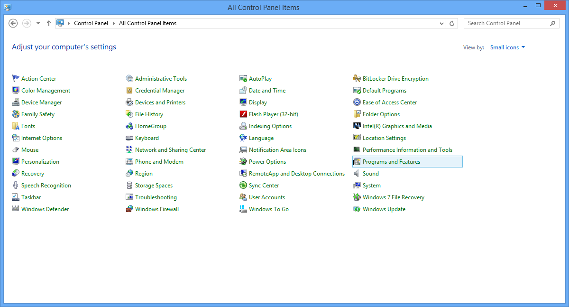Open the Programs and Features icon
Image resolution: width=569 pixels, height=307 pixels.
[357, 162]
